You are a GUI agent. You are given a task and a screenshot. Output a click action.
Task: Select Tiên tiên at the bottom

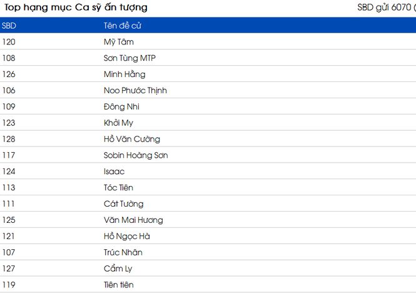119,285
